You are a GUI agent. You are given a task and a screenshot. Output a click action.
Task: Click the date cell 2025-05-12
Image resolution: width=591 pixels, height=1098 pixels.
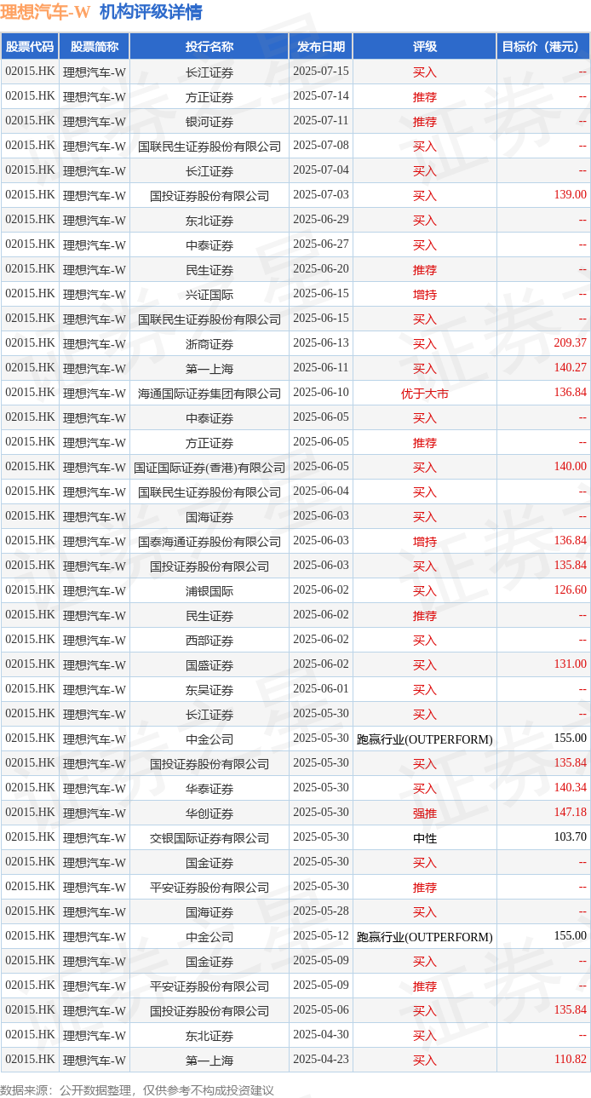321,936
